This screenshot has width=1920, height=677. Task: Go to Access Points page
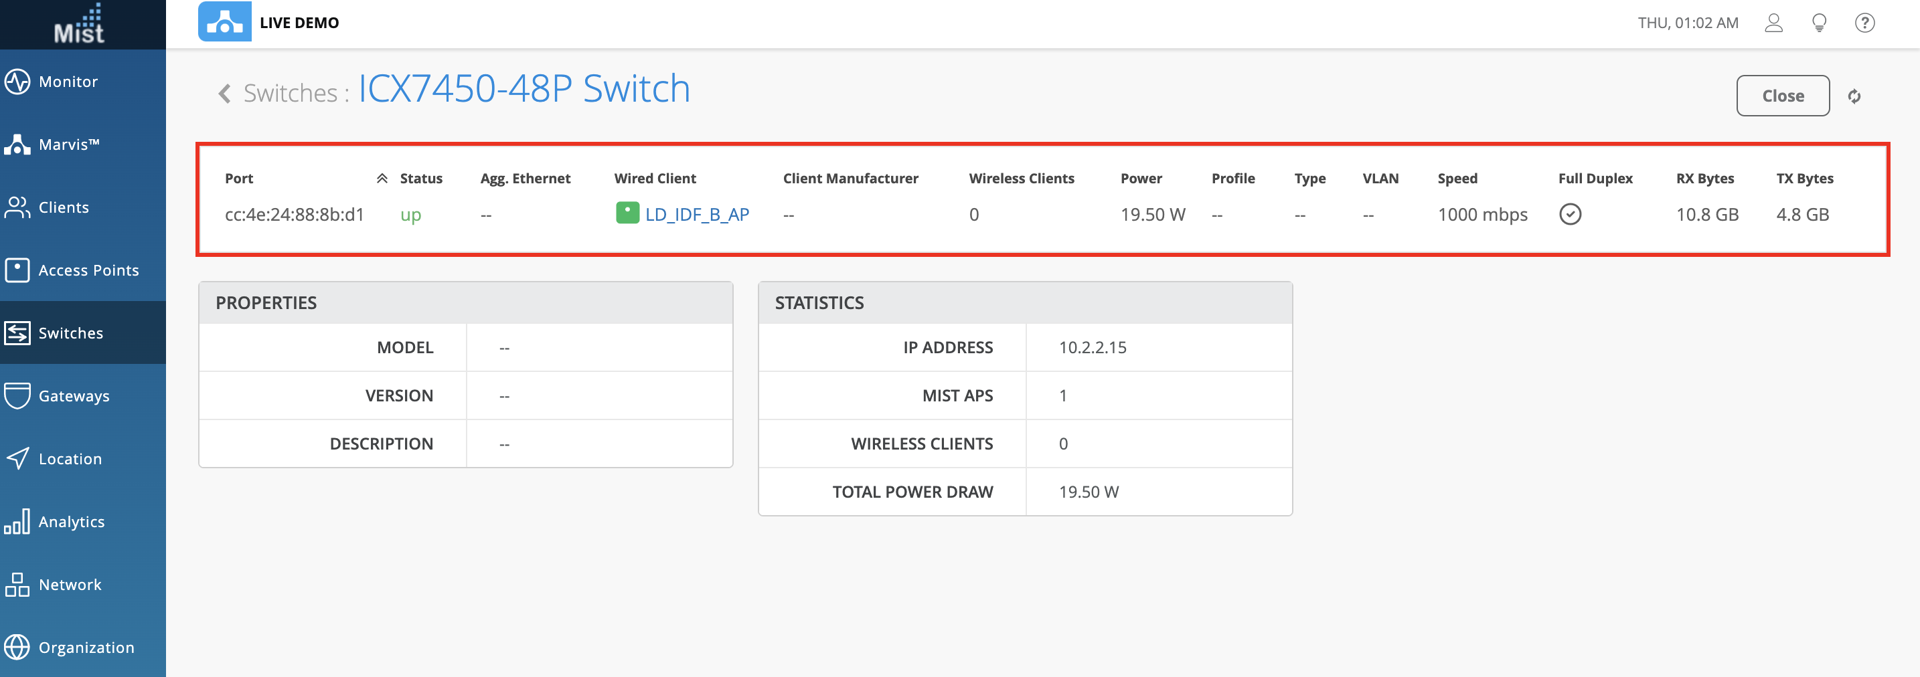pyautogui.click(x=88, y=270)
